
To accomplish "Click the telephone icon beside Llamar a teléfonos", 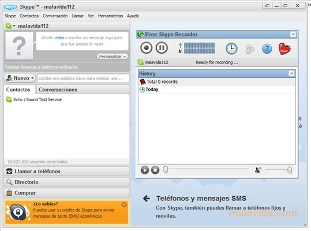I will pyautogui.click(x=9, y=172).
